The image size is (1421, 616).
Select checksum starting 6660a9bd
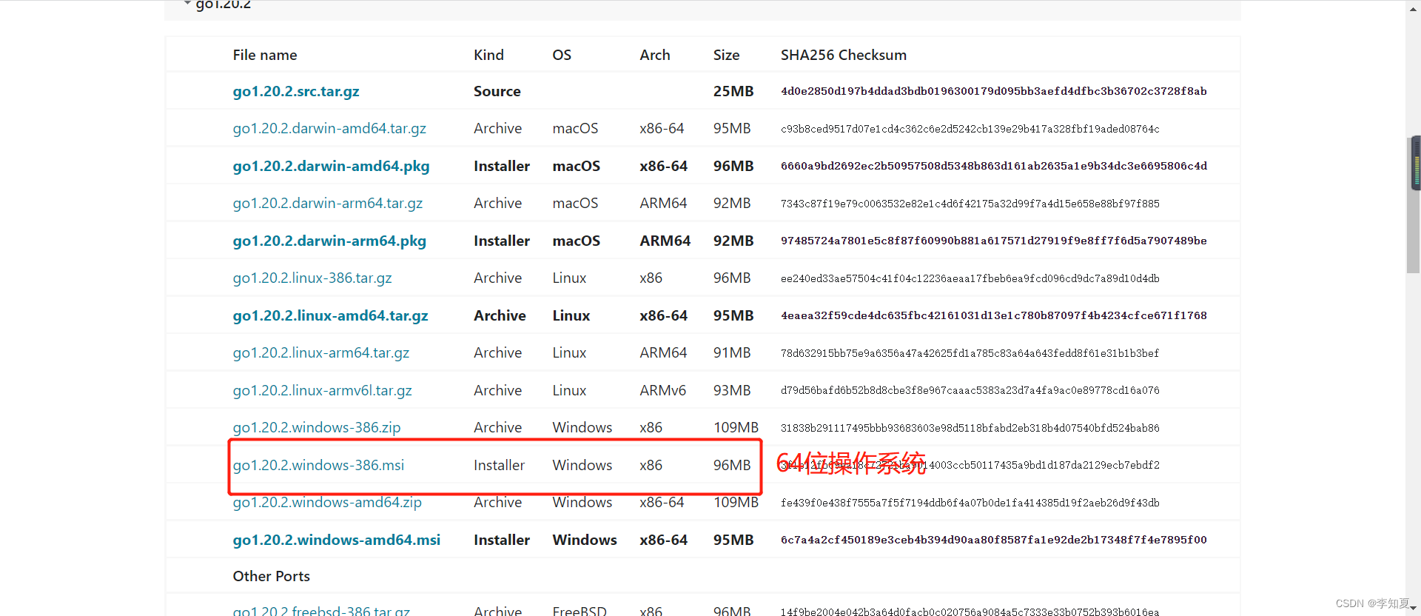click(x=994, y=166)
